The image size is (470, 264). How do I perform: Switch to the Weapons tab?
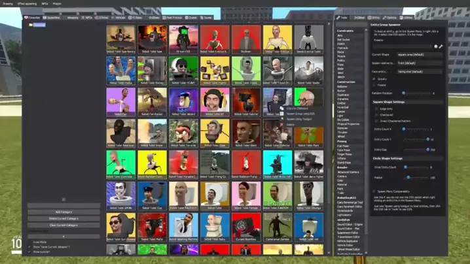(72, 18)
